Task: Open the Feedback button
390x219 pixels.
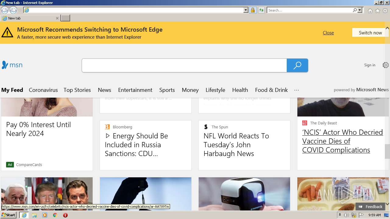Action: pyautogui.click(x=370, y=207)
